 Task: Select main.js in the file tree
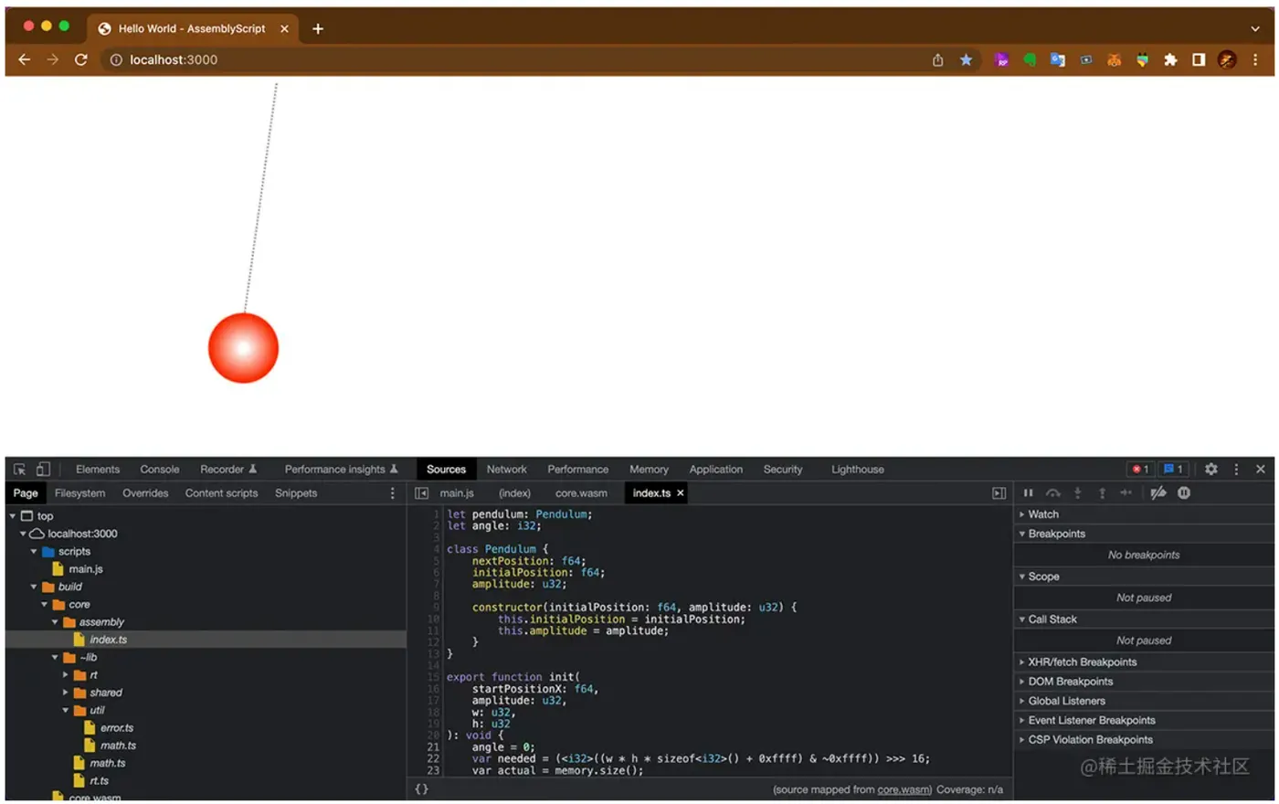(86, 569)
